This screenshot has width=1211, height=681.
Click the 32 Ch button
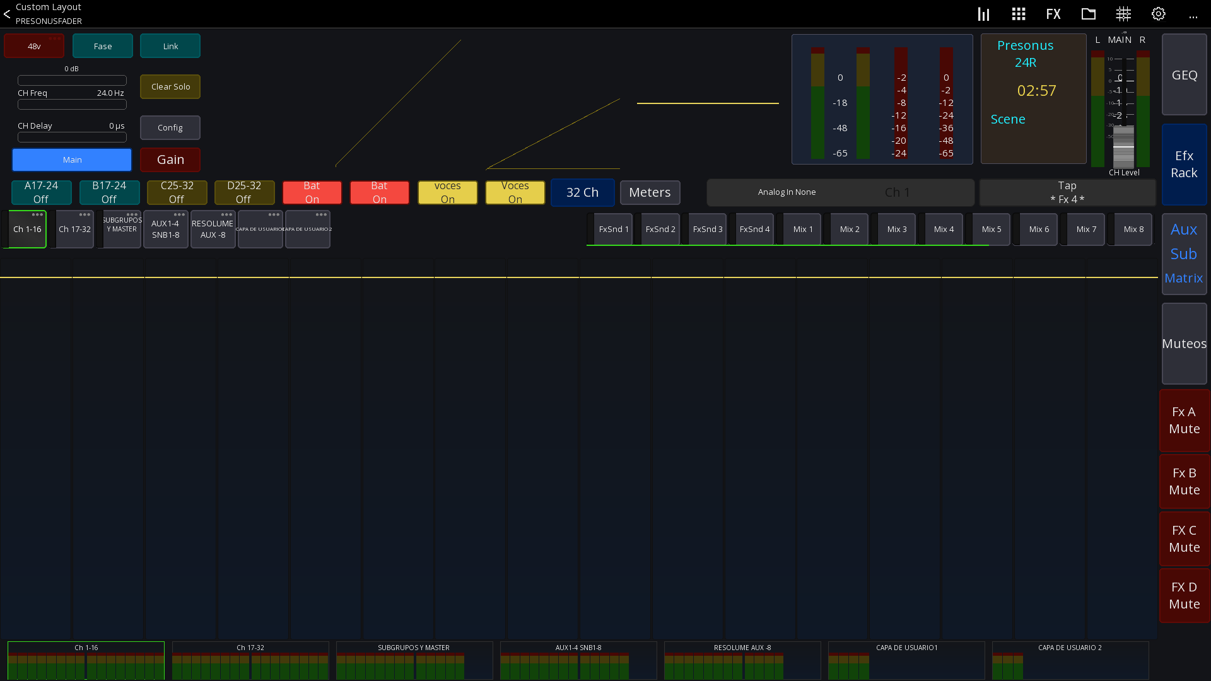point(582,192)
